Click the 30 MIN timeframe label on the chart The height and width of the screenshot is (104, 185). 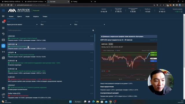(111, 44)
